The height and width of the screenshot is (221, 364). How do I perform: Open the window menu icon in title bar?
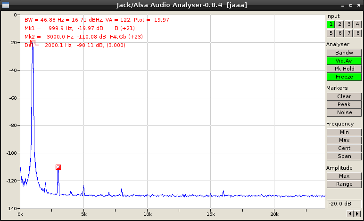[x=6, y=5]
